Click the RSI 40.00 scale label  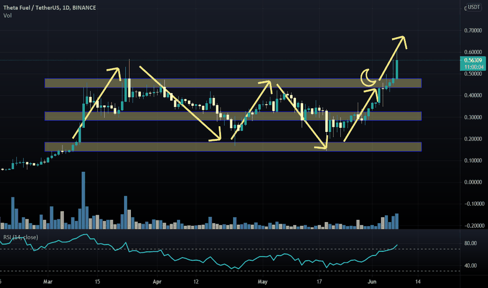(470, 265)
